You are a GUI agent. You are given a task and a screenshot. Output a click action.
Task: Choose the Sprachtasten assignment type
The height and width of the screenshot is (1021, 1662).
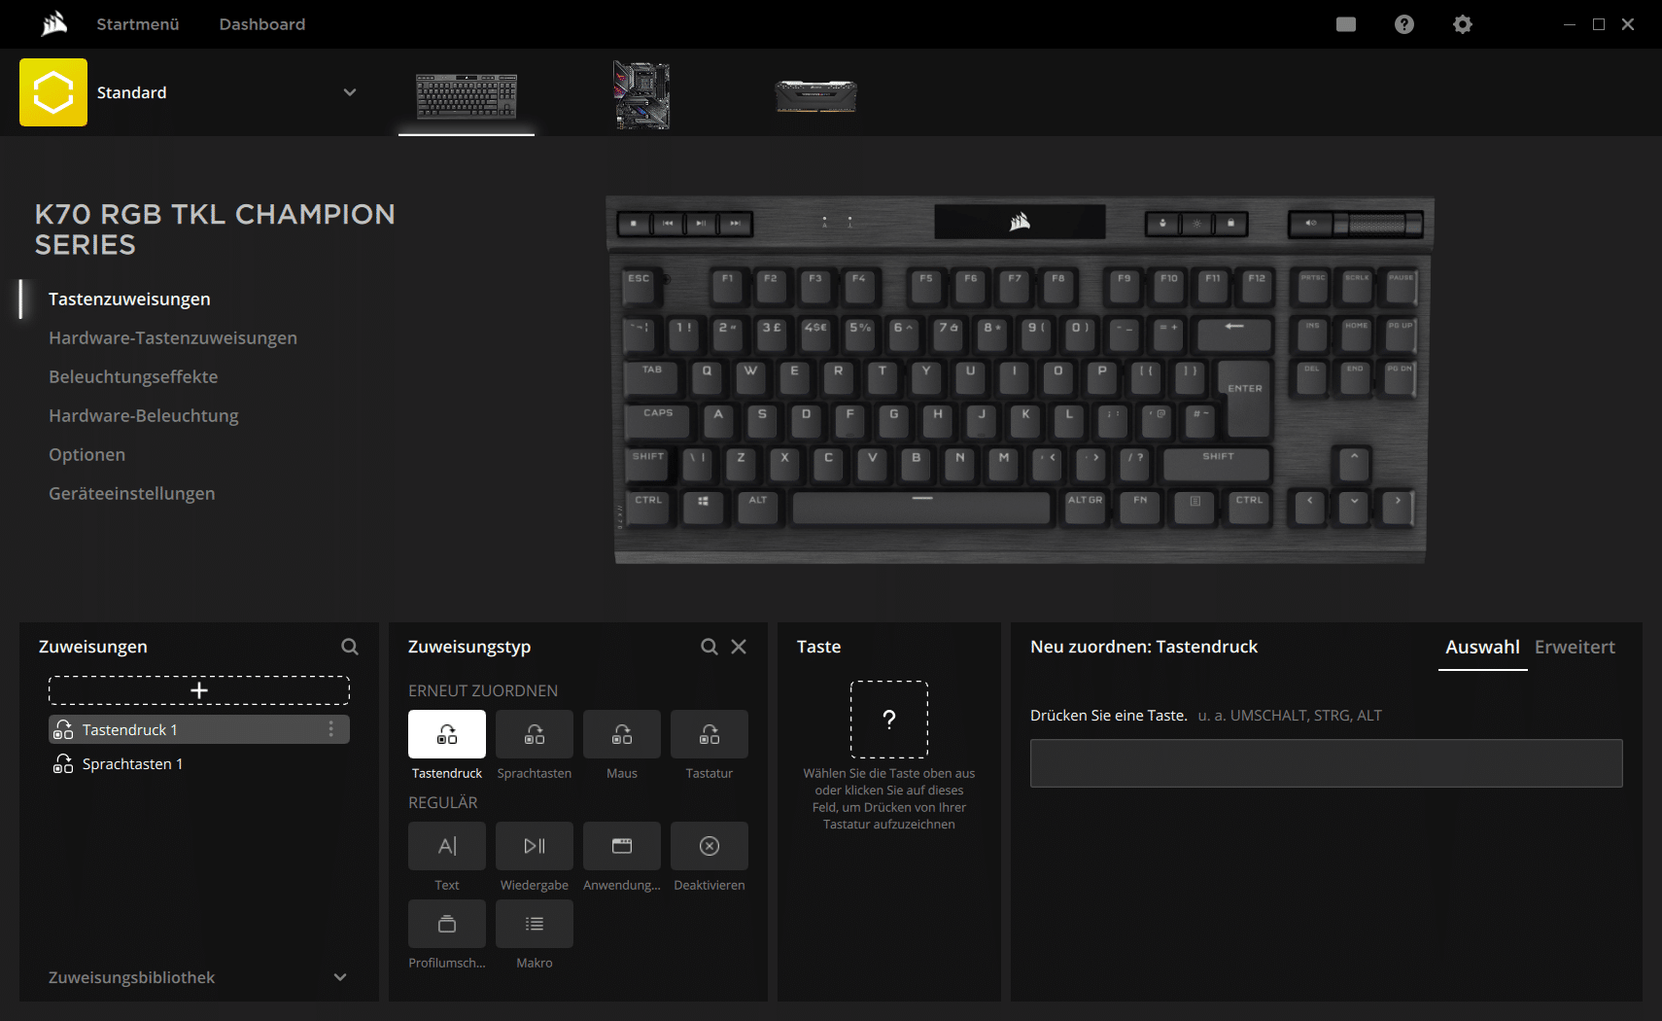click(x=535, y=734)
